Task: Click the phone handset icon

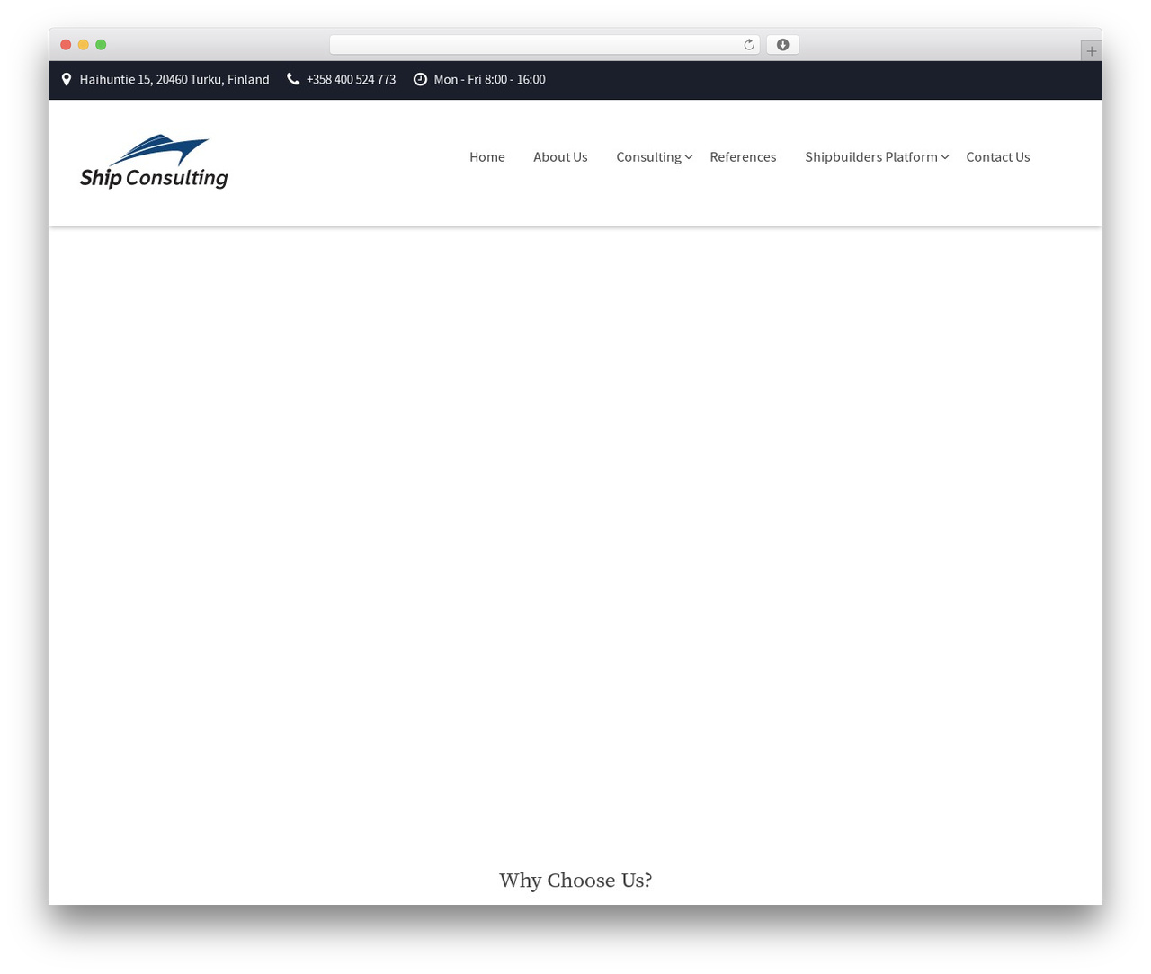Action: point(293,79)
